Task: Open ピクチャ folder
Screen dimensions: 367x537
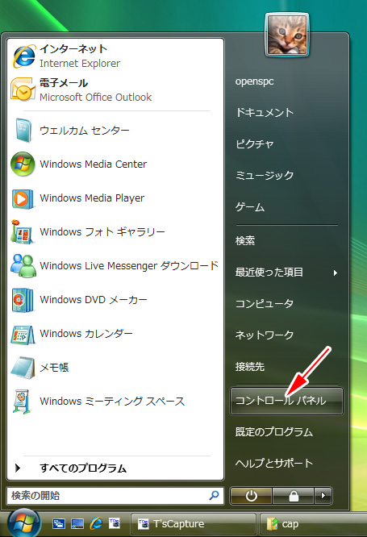Action: pos(254,144)
